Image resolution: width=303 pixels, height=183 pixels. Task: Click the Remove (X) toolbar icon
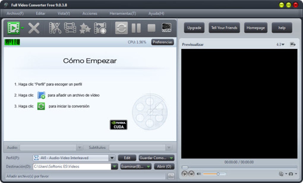coord(34,28)
